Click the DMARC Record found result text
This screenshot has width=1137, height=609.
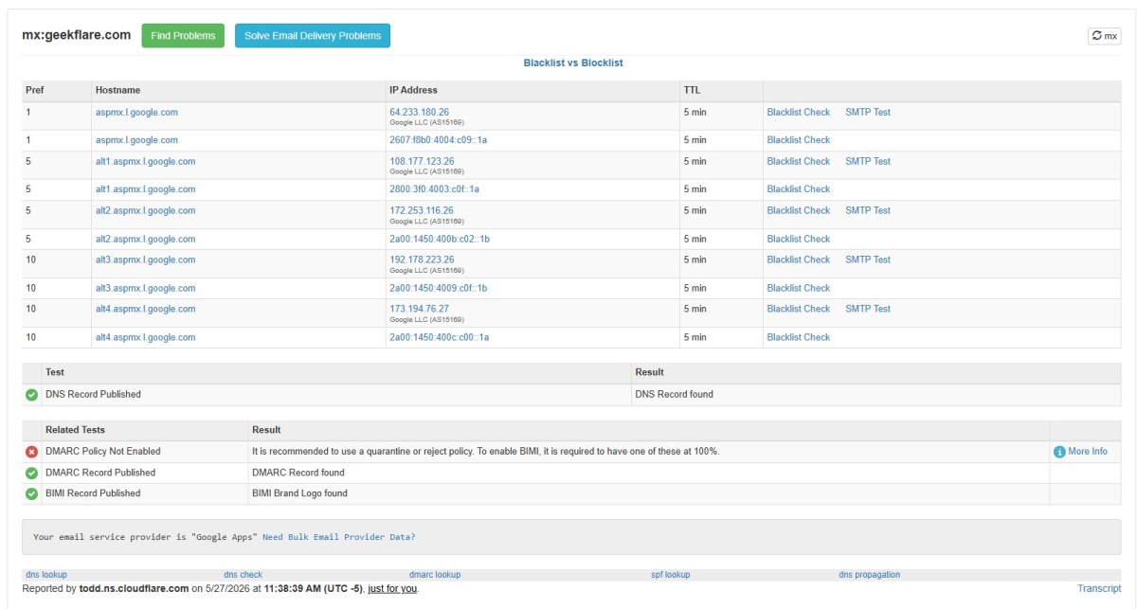pos(298,473)
